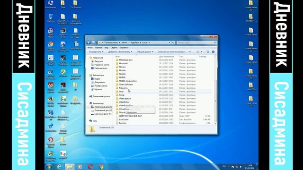Open the Упорядочить dropdown
This screenshot has width=303, height=170.
tap(96, 52)
